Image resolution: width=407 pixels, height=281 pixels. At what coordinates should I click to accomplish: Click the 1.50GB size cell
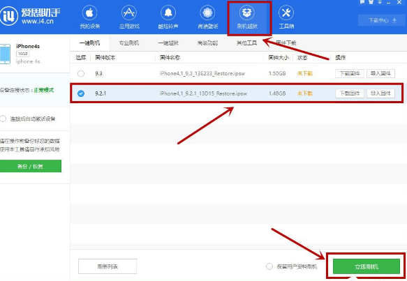click(x=277, y=74)
